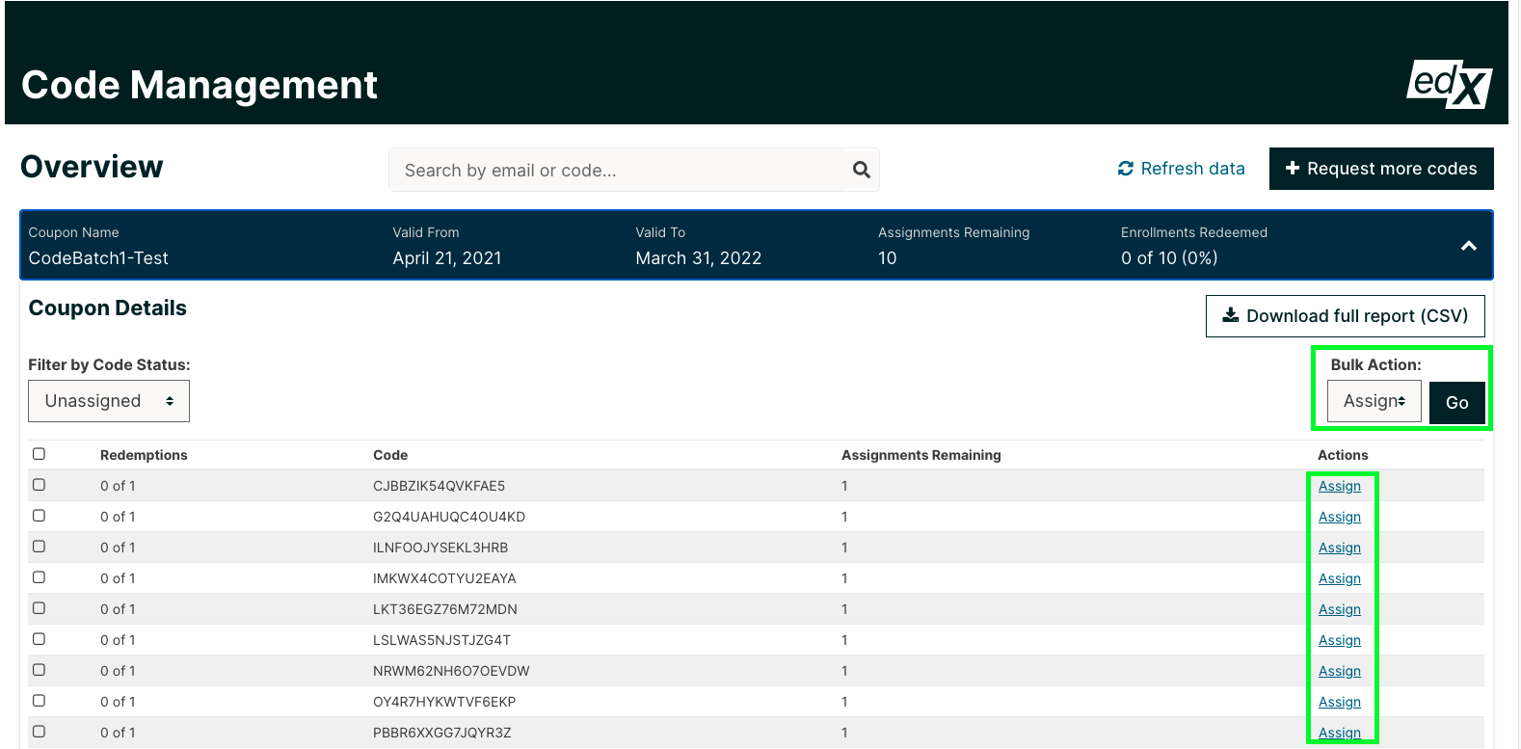Assign code CJBBZIK54QVKFAE5
The height and width of the screenshot is (749, 1521).
[1339, 486]
